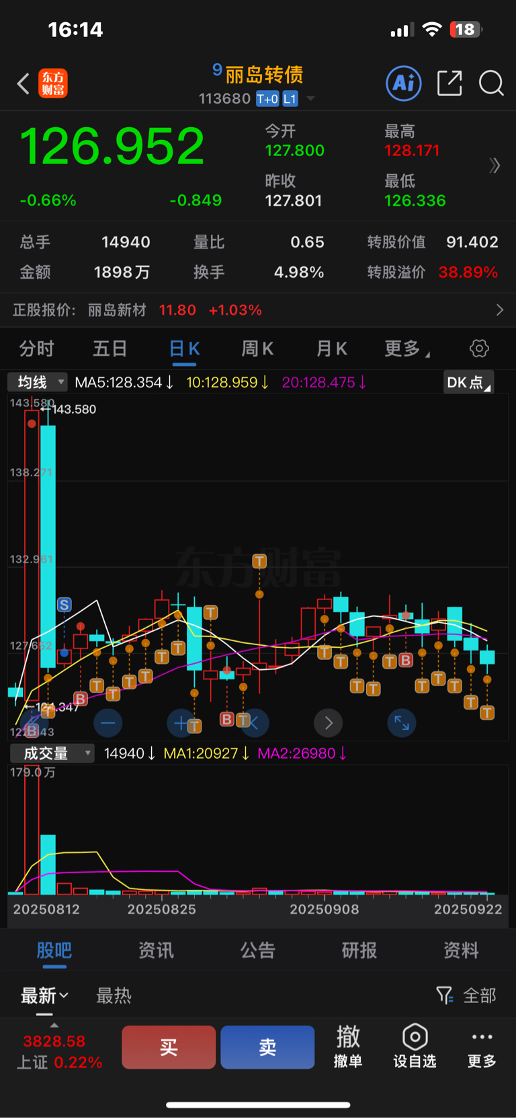
Task: Open 撤单 cancel order icon
Action: (x=348, y=1046)
